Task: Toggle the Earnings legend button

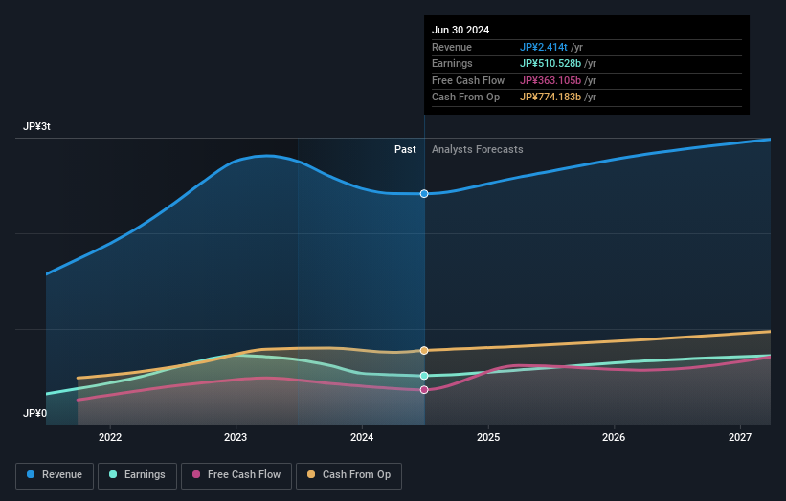Action: pyautogui.click(x=137, y=475)
